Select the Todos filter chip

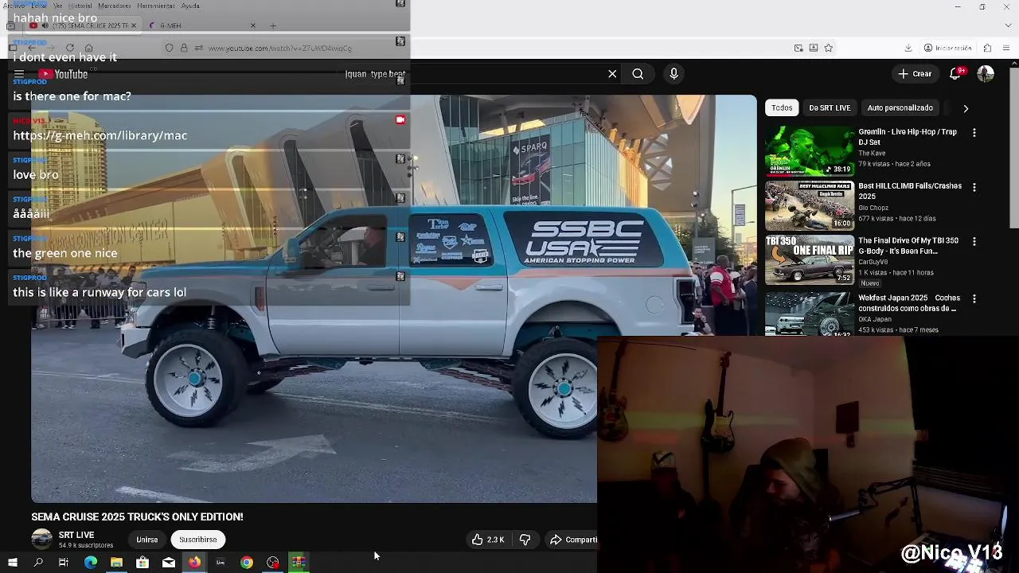click(782, 107)
